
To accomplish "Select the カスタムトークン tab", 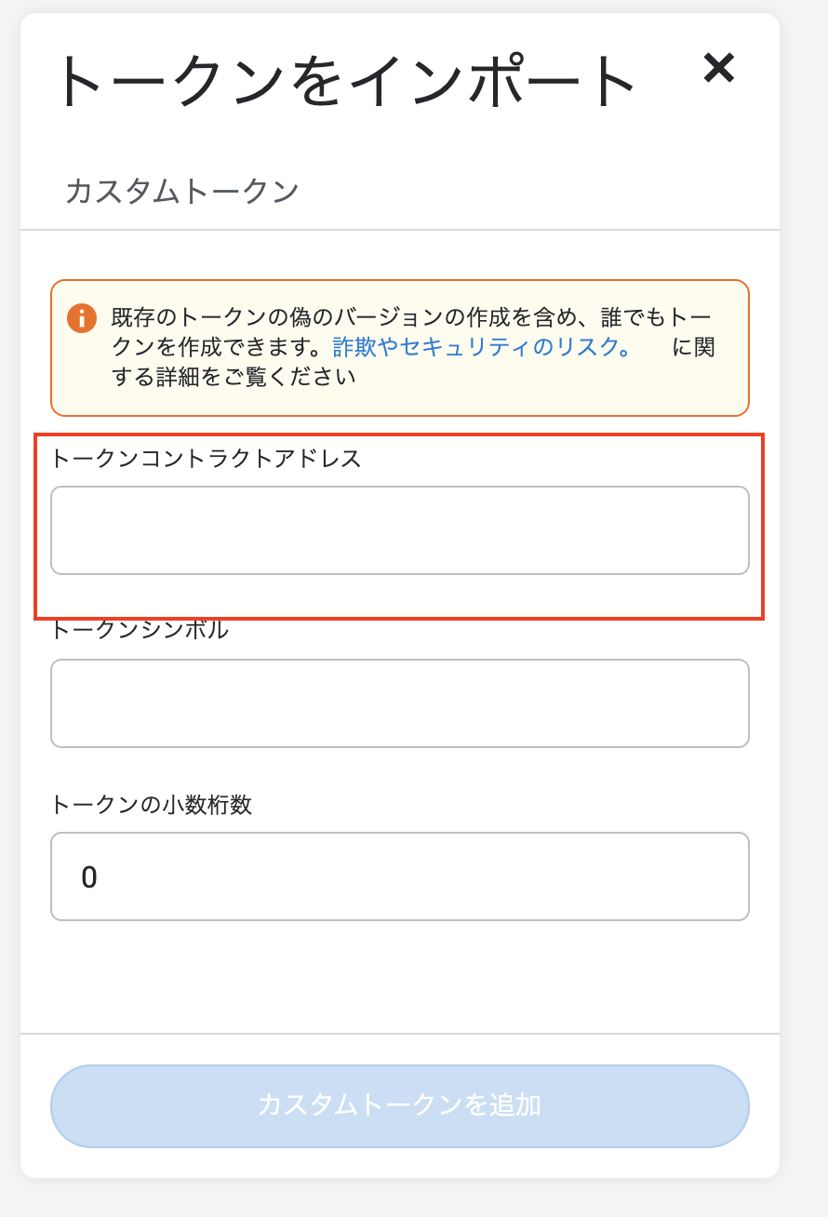I will [x=182, y=191].
